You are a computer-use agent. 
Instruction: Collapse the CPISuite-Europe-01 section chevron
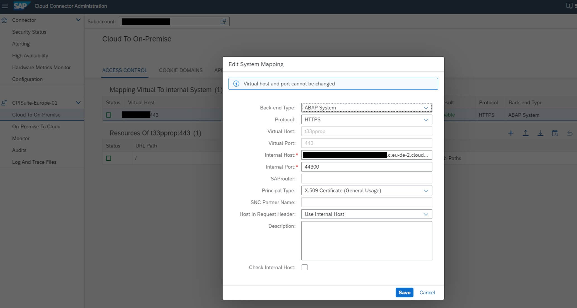pyautogui.click(x=78, y=102)
